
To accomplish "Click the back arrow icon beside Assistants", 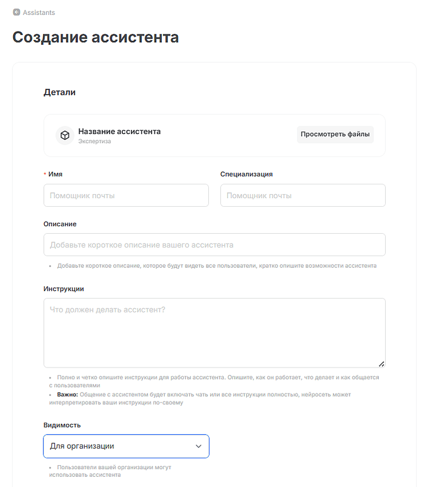I will pos(16,12).
